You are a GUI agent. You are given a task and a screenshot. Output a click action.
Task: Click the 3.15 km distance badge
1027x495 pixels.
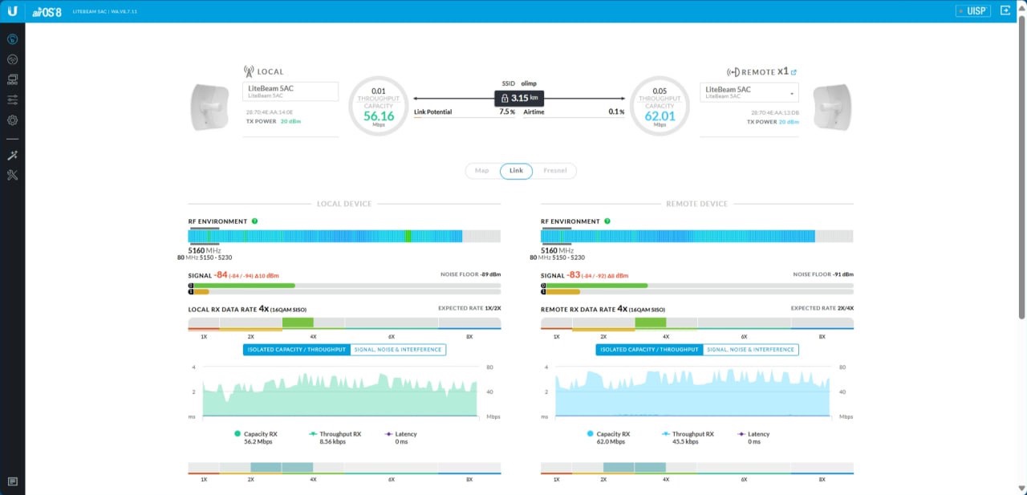[x=519, y=98]
